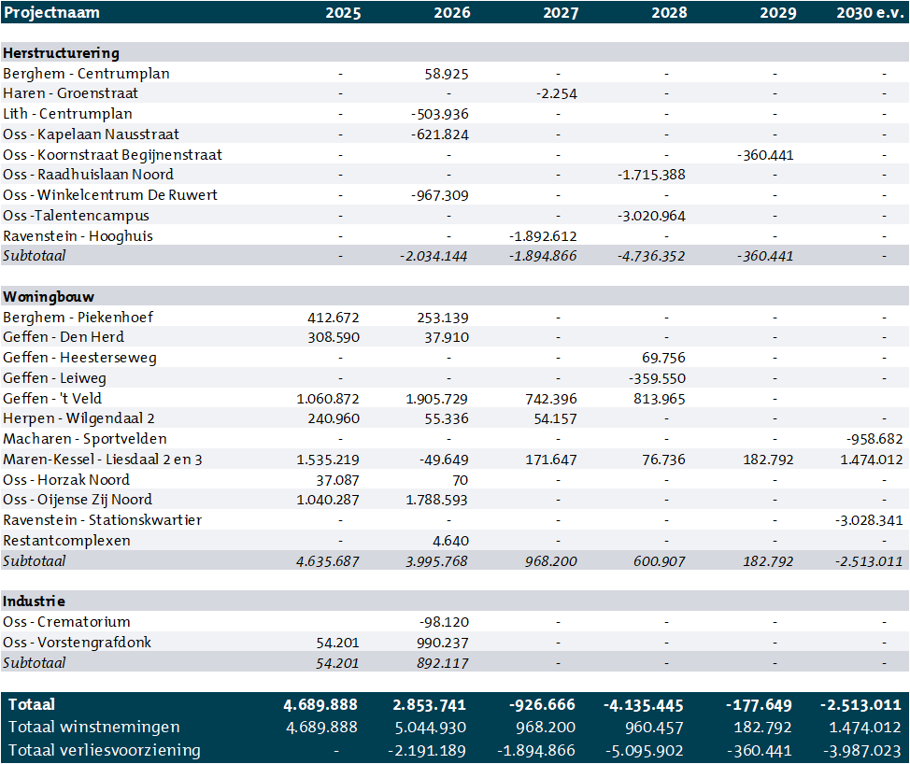The height and width of the screenshot is (764, 910).
Task: Select the 2026 column header
Action: point(451,13)
